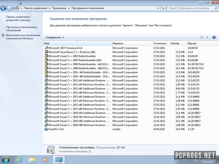
Task: Select 2019 X86 Minimum Runtime icon
Action: pyautogui.click(x=46, y=125)
